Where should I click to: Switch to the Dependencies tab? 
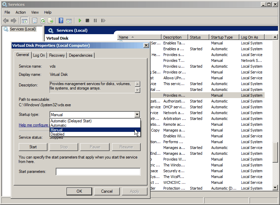click(x=81, y=55)
